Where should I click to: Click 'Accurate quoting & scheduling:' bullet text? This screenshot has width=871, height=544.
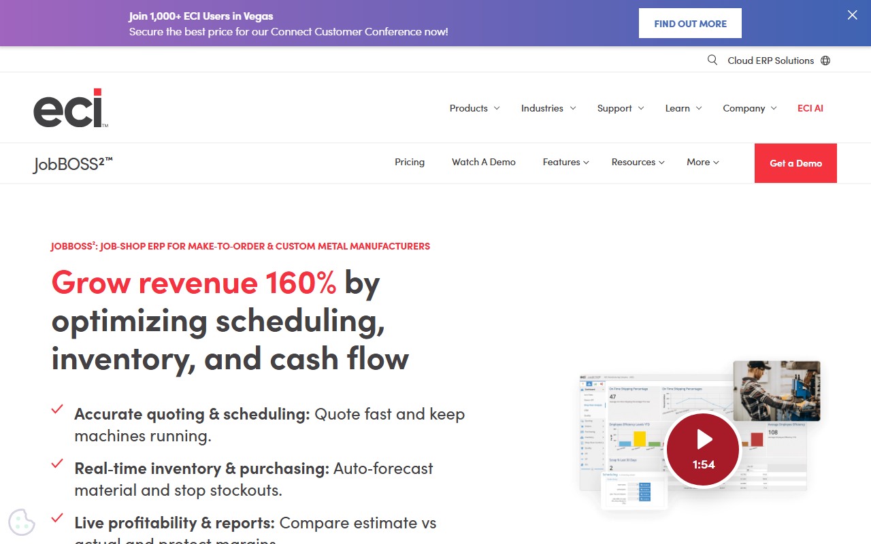[x=192, y=414]
